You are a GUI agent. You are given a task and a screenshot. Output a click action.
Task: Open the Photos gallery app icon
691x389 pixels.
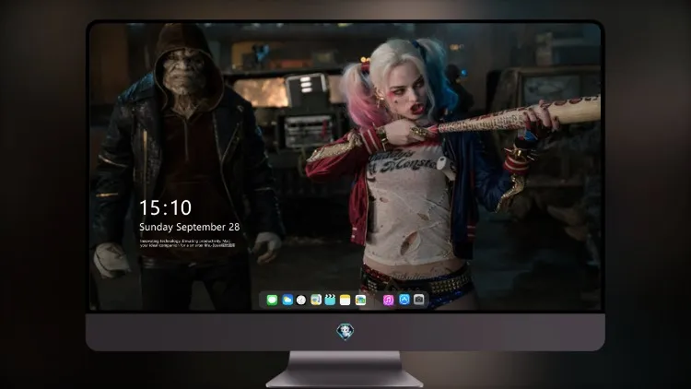pyautogui.click(x=360, y=301)
